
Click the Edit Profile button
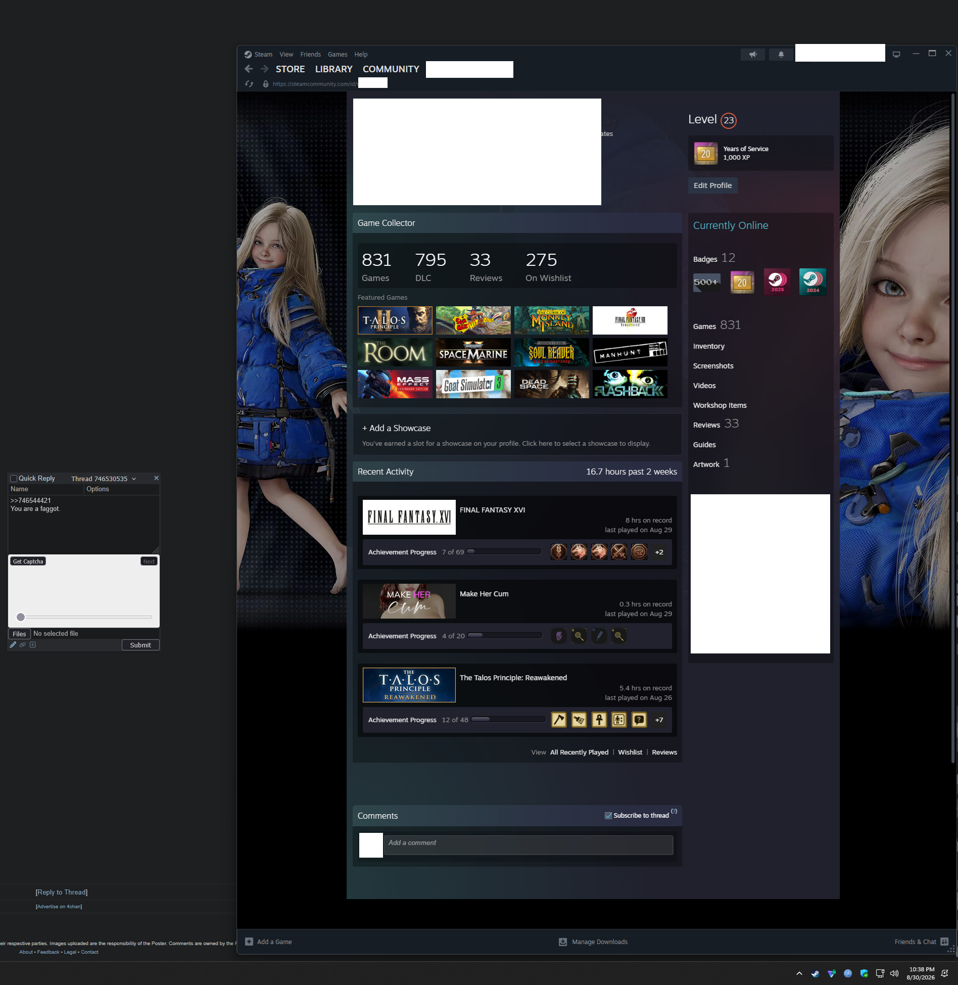coord(712,185)
